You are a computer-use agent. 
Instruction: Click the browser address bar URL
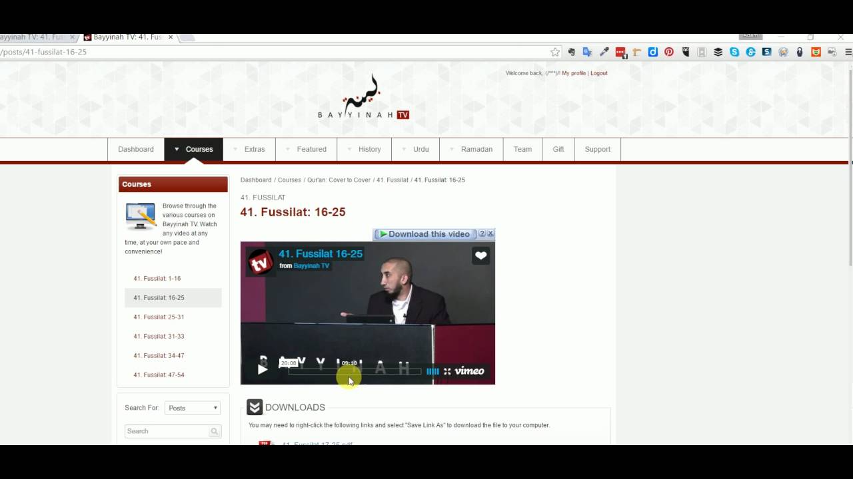(43, 52)
